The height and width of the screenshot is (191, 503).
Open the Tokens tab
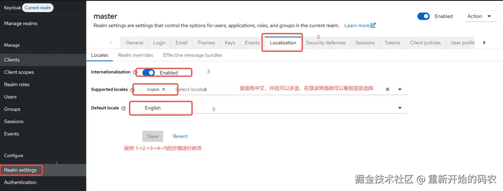point(392,43)
